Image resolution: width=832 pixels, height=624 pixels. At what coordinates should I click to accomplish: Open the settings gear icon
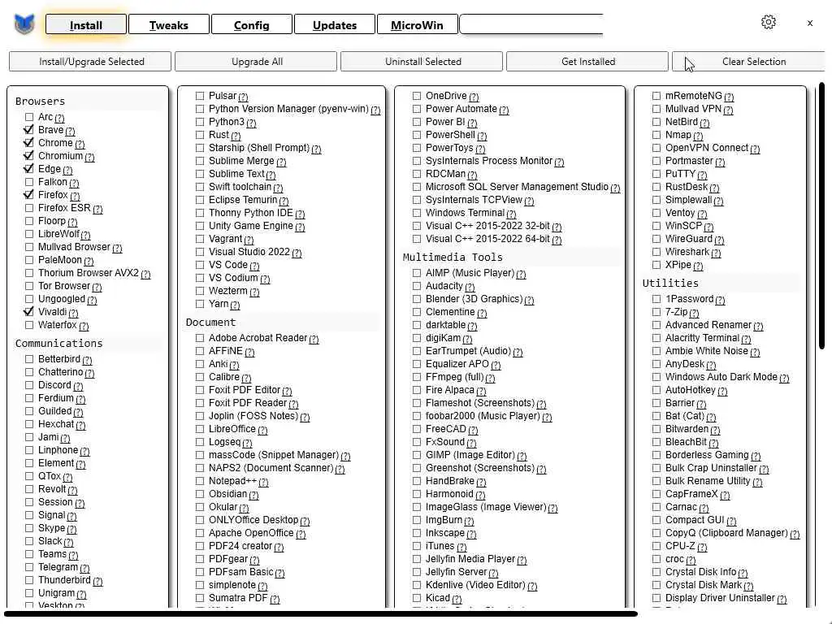[x=769, y=22]
